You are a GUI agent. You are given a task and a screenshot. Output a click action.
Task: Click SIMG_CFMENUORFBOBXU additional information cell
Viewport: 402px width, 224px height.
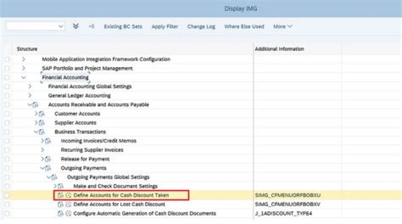pyautogui.click(x=288, y=196)
